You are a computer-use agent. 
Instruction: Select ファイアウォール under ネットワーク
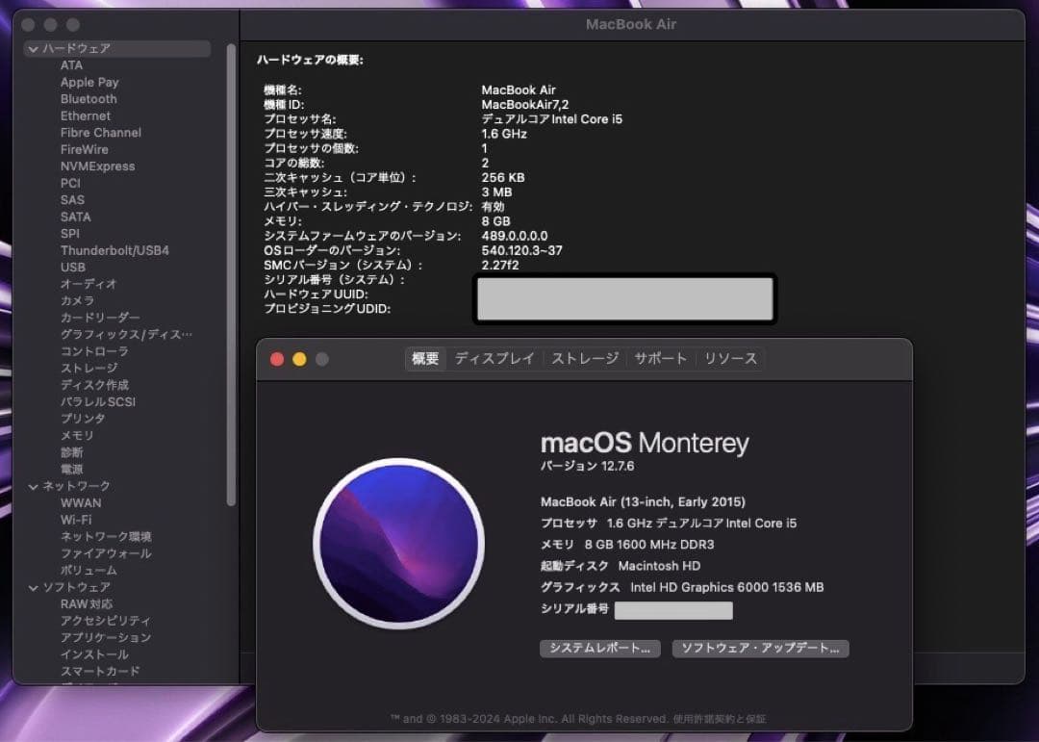(x=106, y=553)
